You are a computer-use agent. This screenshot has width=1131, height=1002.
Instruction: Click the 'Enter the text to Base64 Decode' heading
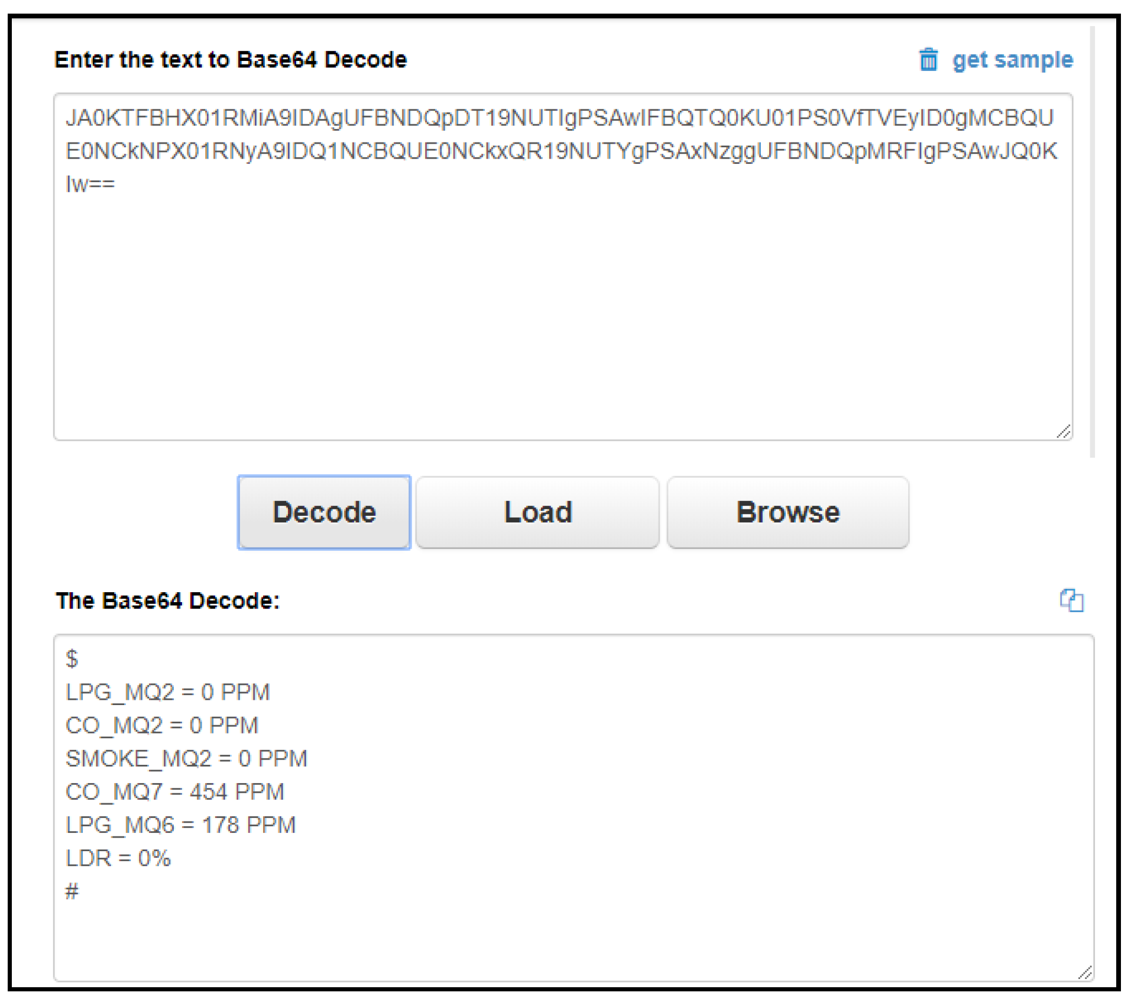(231, 60)
